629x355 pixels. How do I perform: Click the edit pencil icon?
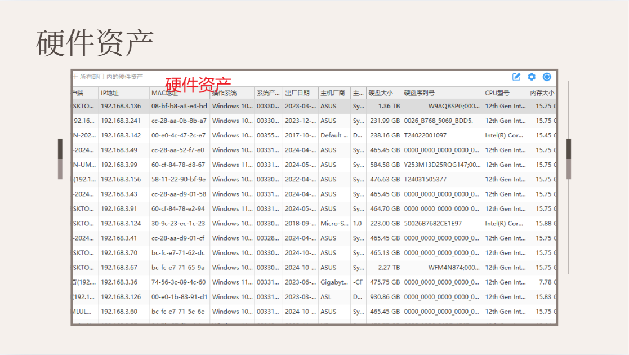[516, 77]
